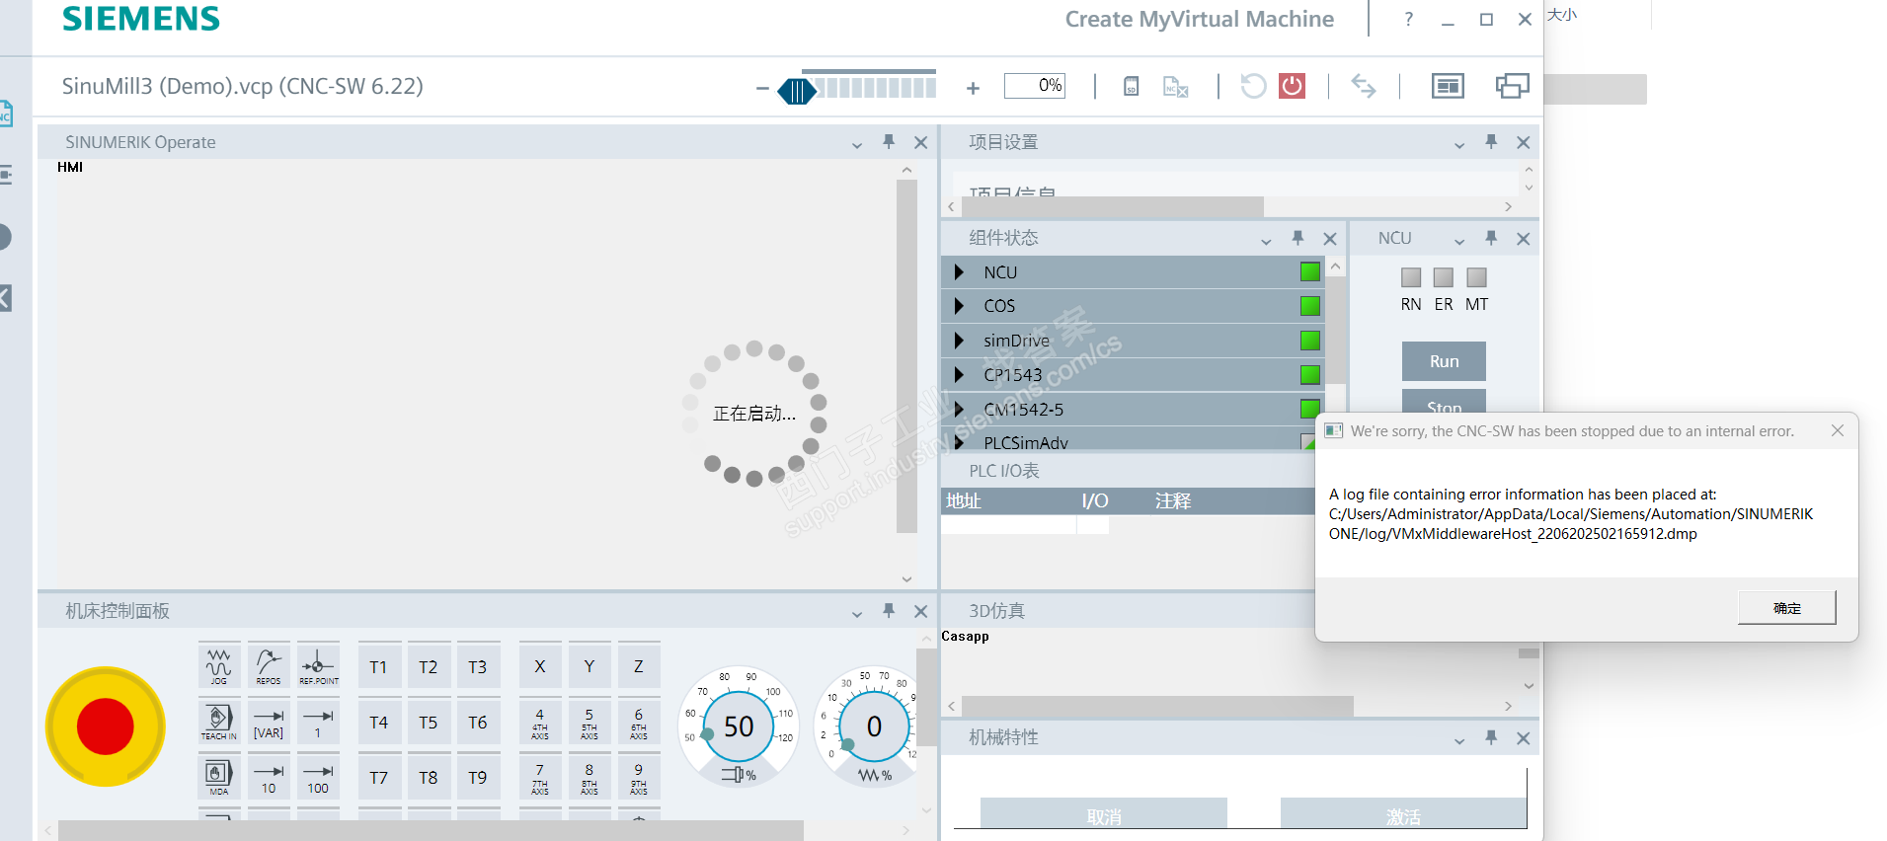Viewport: 1887px width, 841px height.
Task: Expand the COS component row
Action: 959,306
